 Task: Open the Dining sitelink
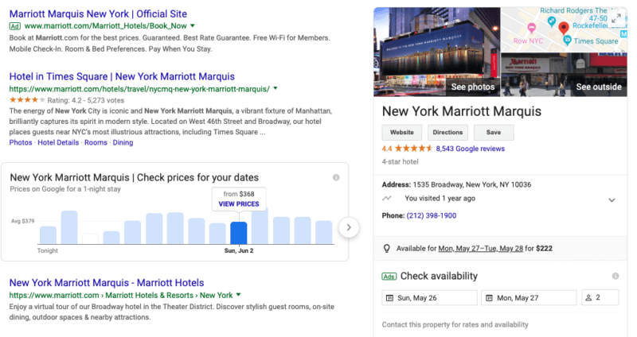click(123, 143)
